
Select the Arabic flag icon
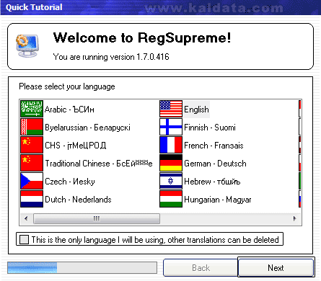(x=32, y=109)
